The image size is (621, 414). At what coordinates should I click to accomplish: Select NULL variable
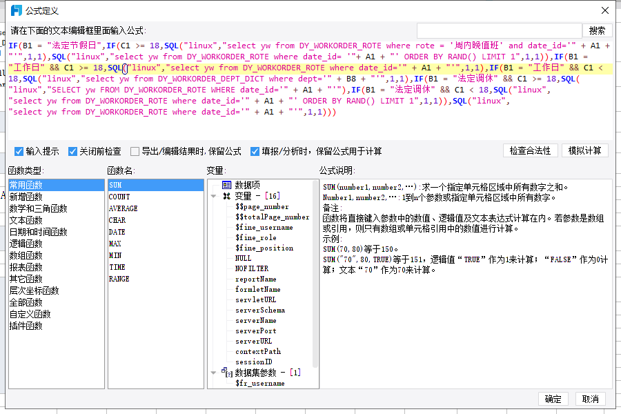coord(243,258)
